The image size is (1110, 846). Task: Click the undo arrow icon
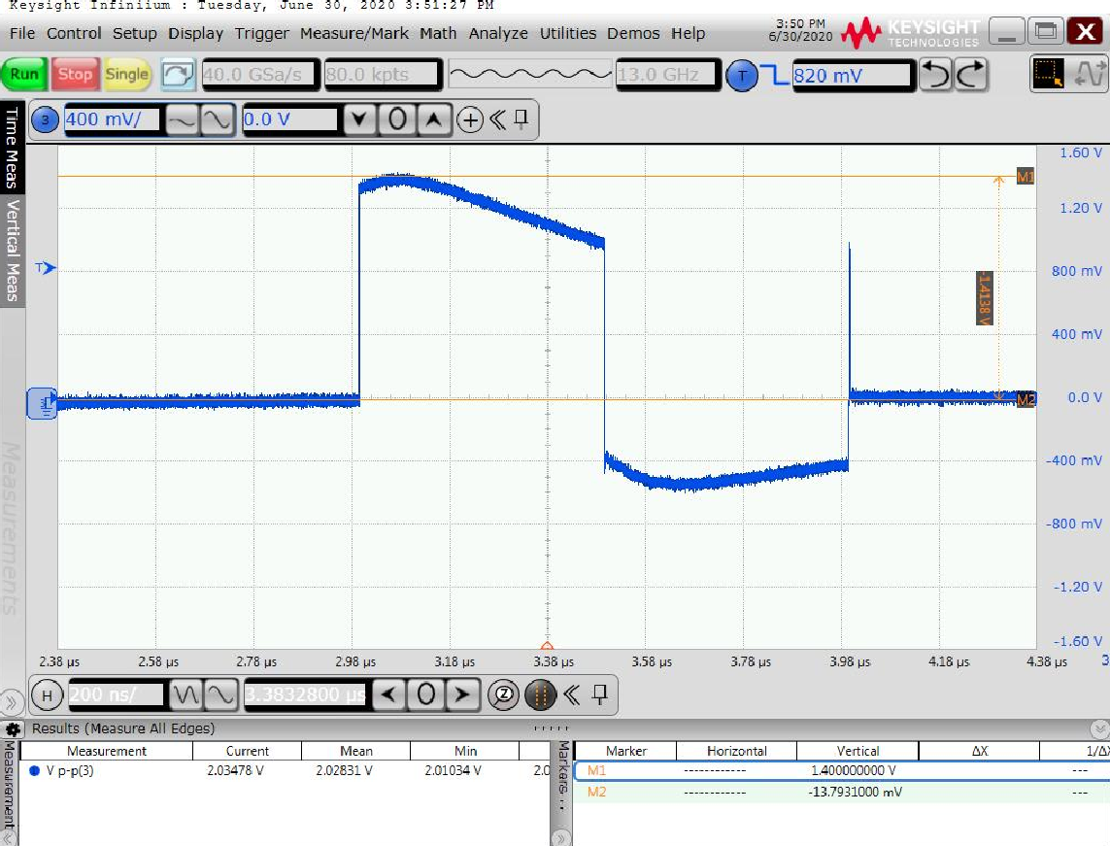(x=935, y=75)
